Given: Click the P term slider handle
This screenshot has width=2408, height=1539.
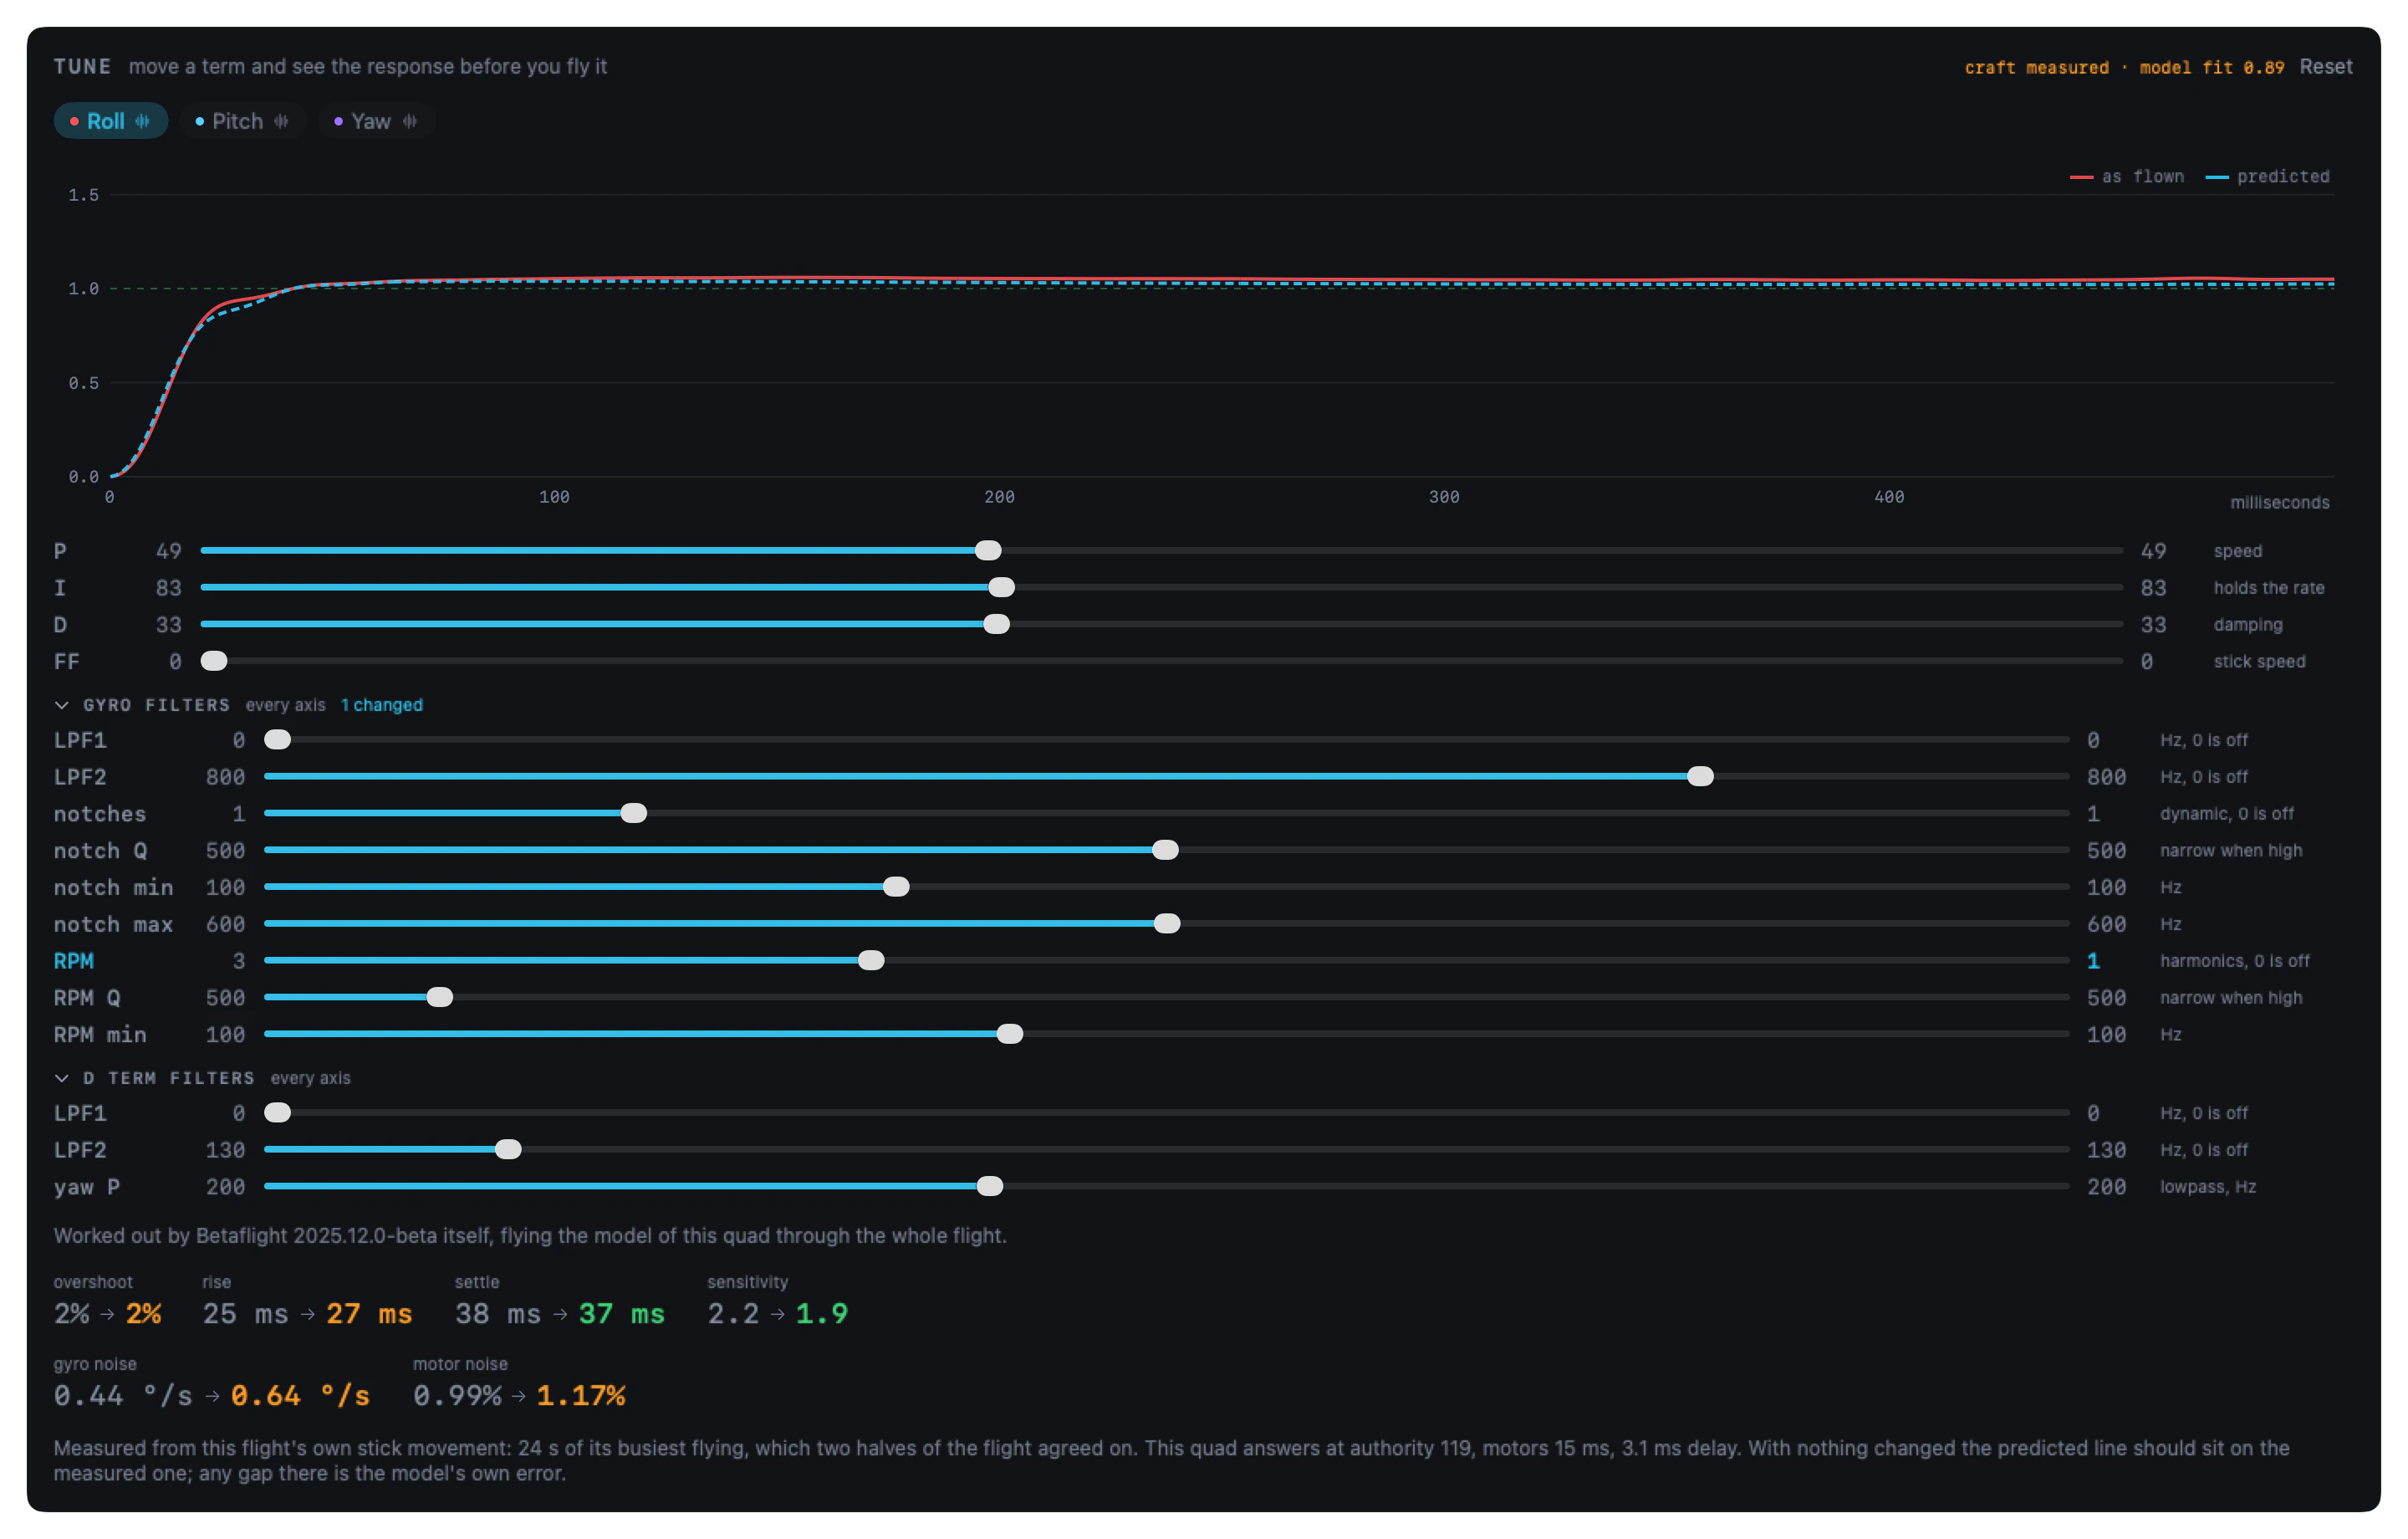Looking at the screenshot, I should (x=988, y=550).
